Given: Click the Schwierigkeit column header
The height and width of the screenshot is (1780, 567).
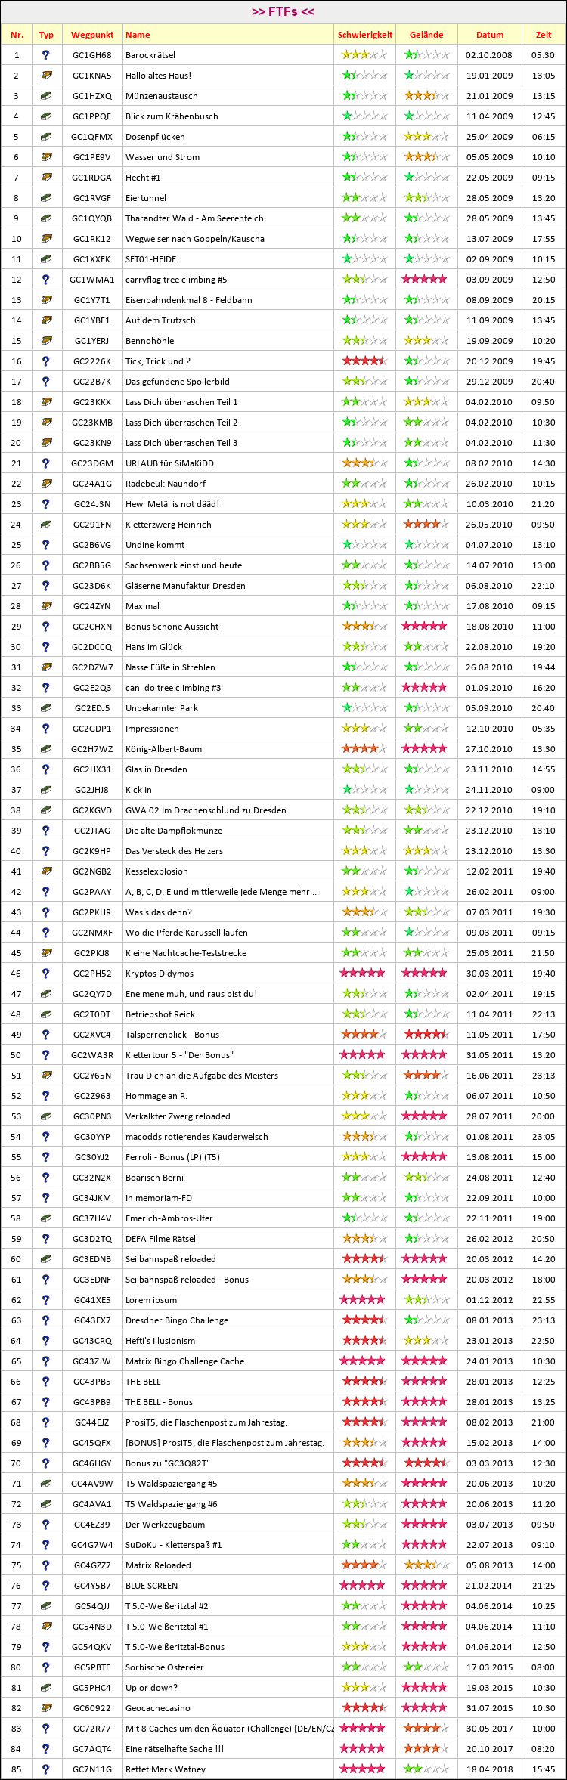Looking at the screenshot, I should tap(364, 35).
